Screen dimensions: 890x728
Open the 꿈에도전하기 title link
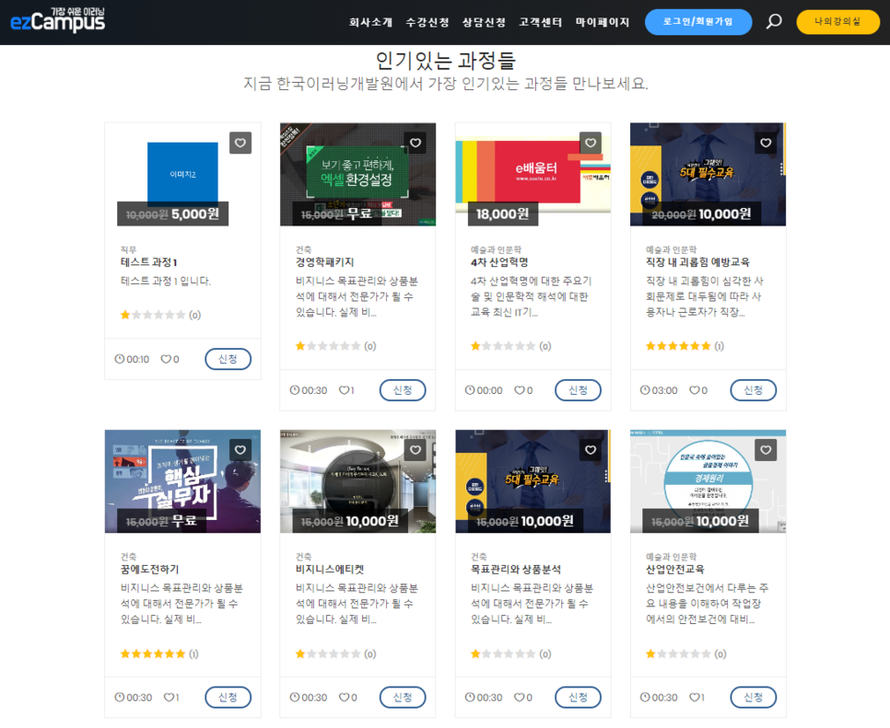click(x=150, y=570)
